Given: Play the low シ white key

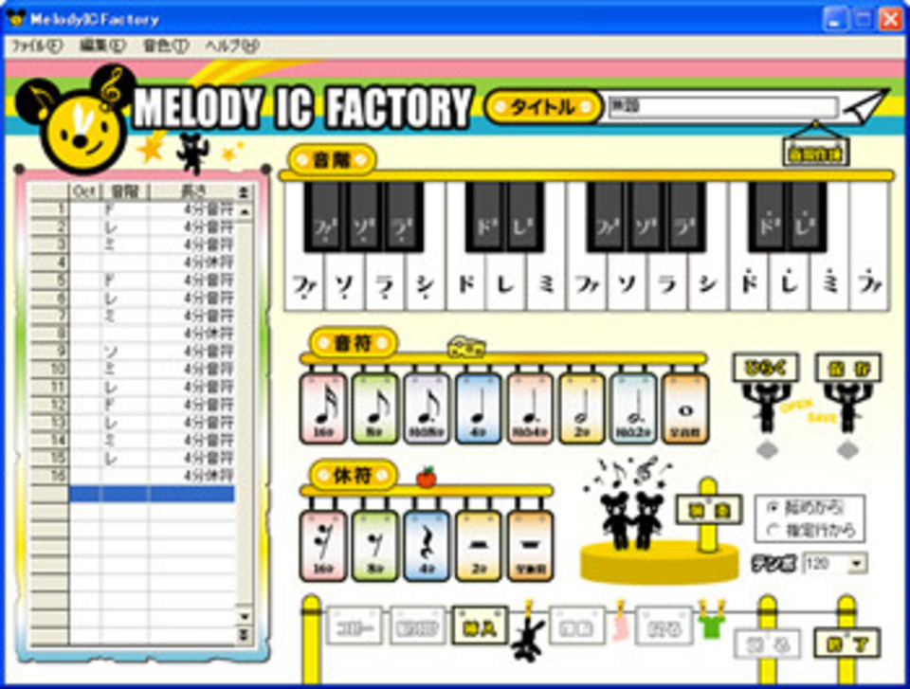Looking at the screenshot, I should pyautogui.click(x=426, y=283).
